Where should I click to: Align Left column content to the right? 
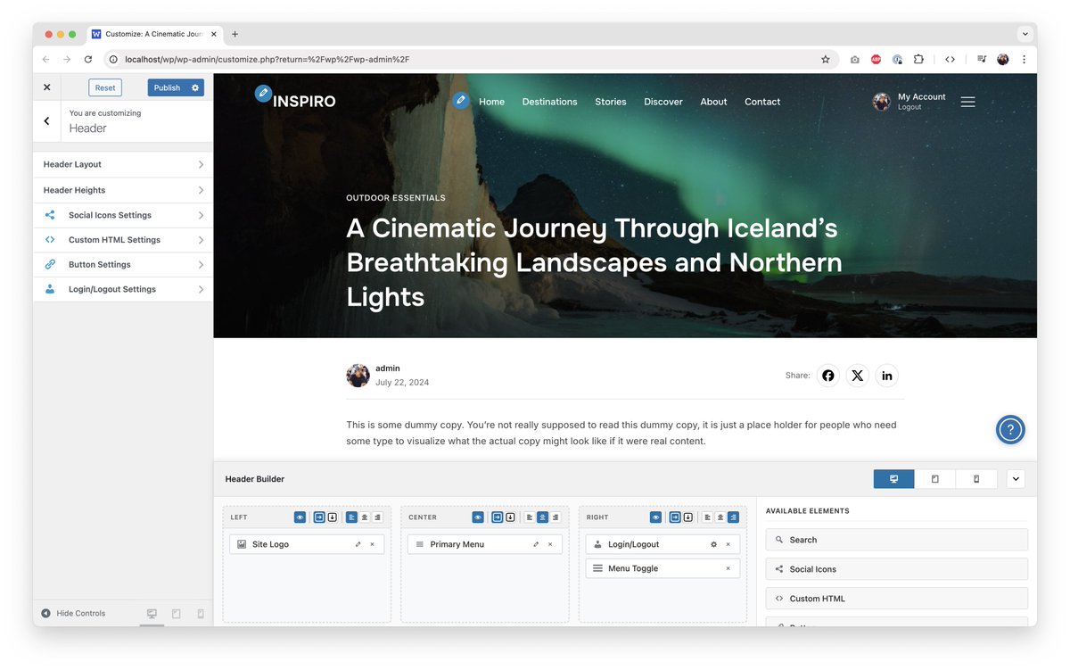coord(377,517)
